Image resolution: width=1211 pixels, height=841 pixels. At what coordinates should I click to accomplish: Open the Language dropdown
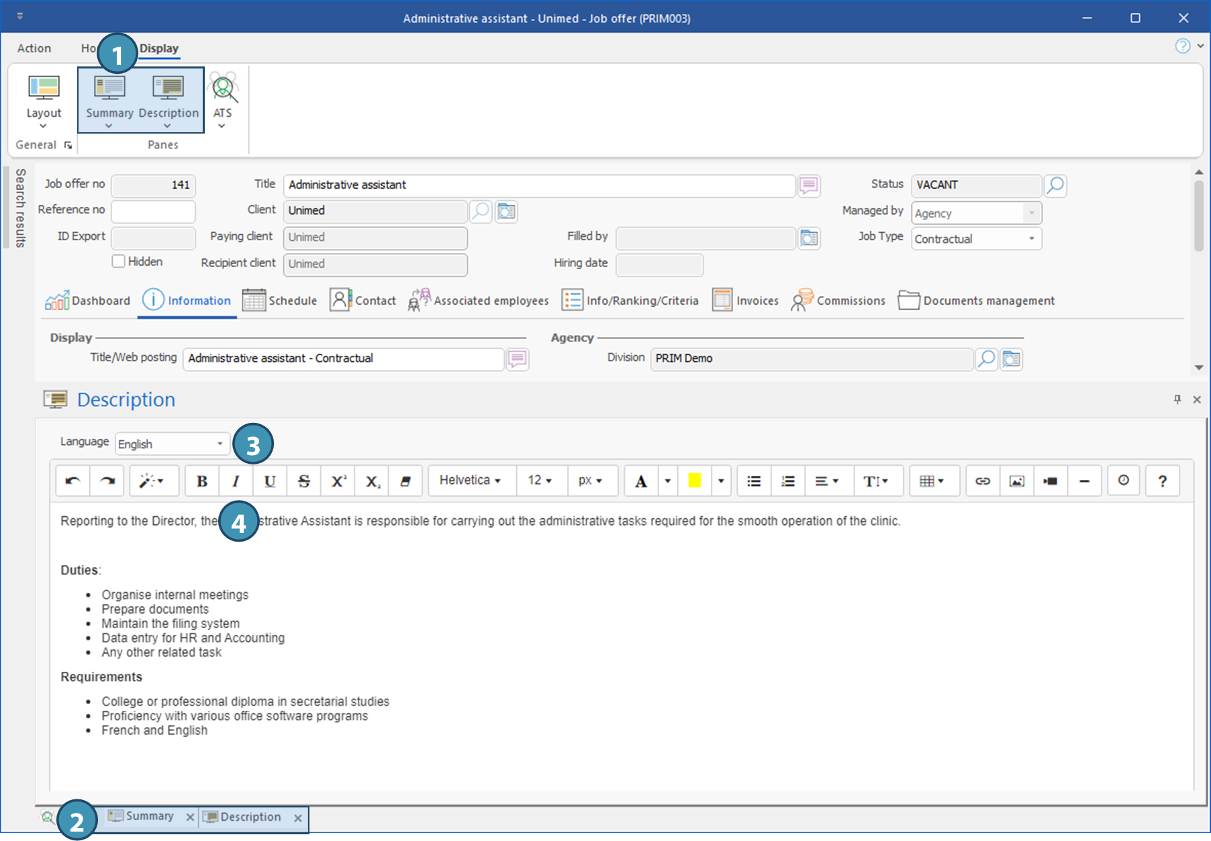(x=172, y=444)
